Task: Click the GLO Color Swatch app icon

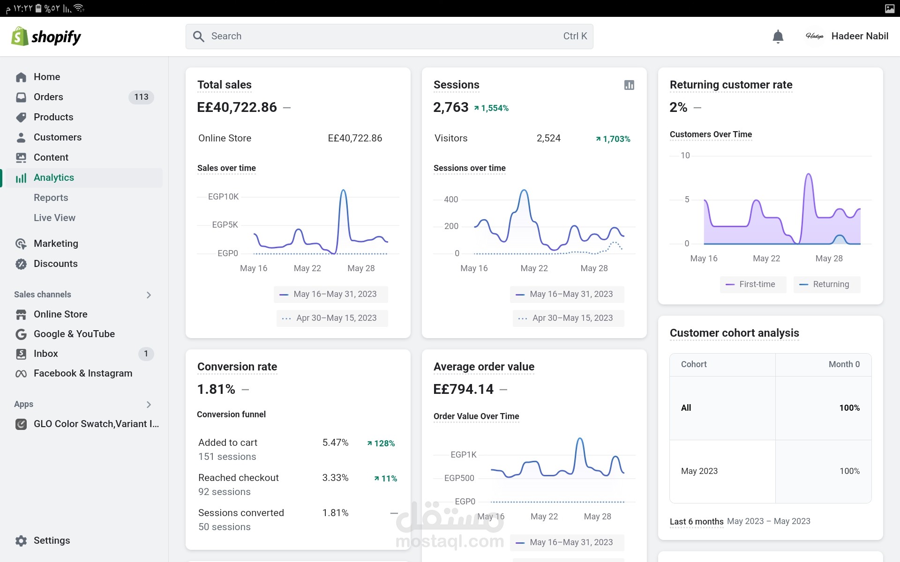Action: 21,424
